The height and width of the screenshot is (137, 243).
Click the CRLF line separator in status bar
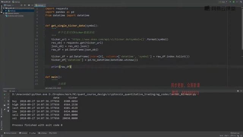(x=226, y=136)
